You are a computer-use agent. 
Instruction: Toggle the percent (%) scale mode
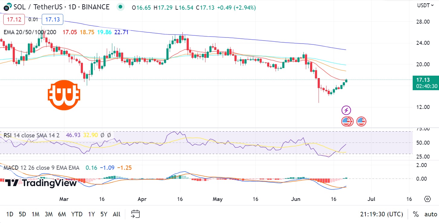416,214
